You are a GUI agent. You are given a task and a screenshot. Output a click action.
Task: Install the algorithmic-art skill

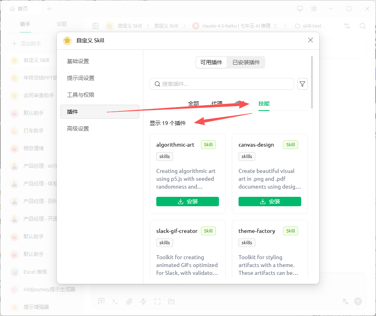pos(188,202)
